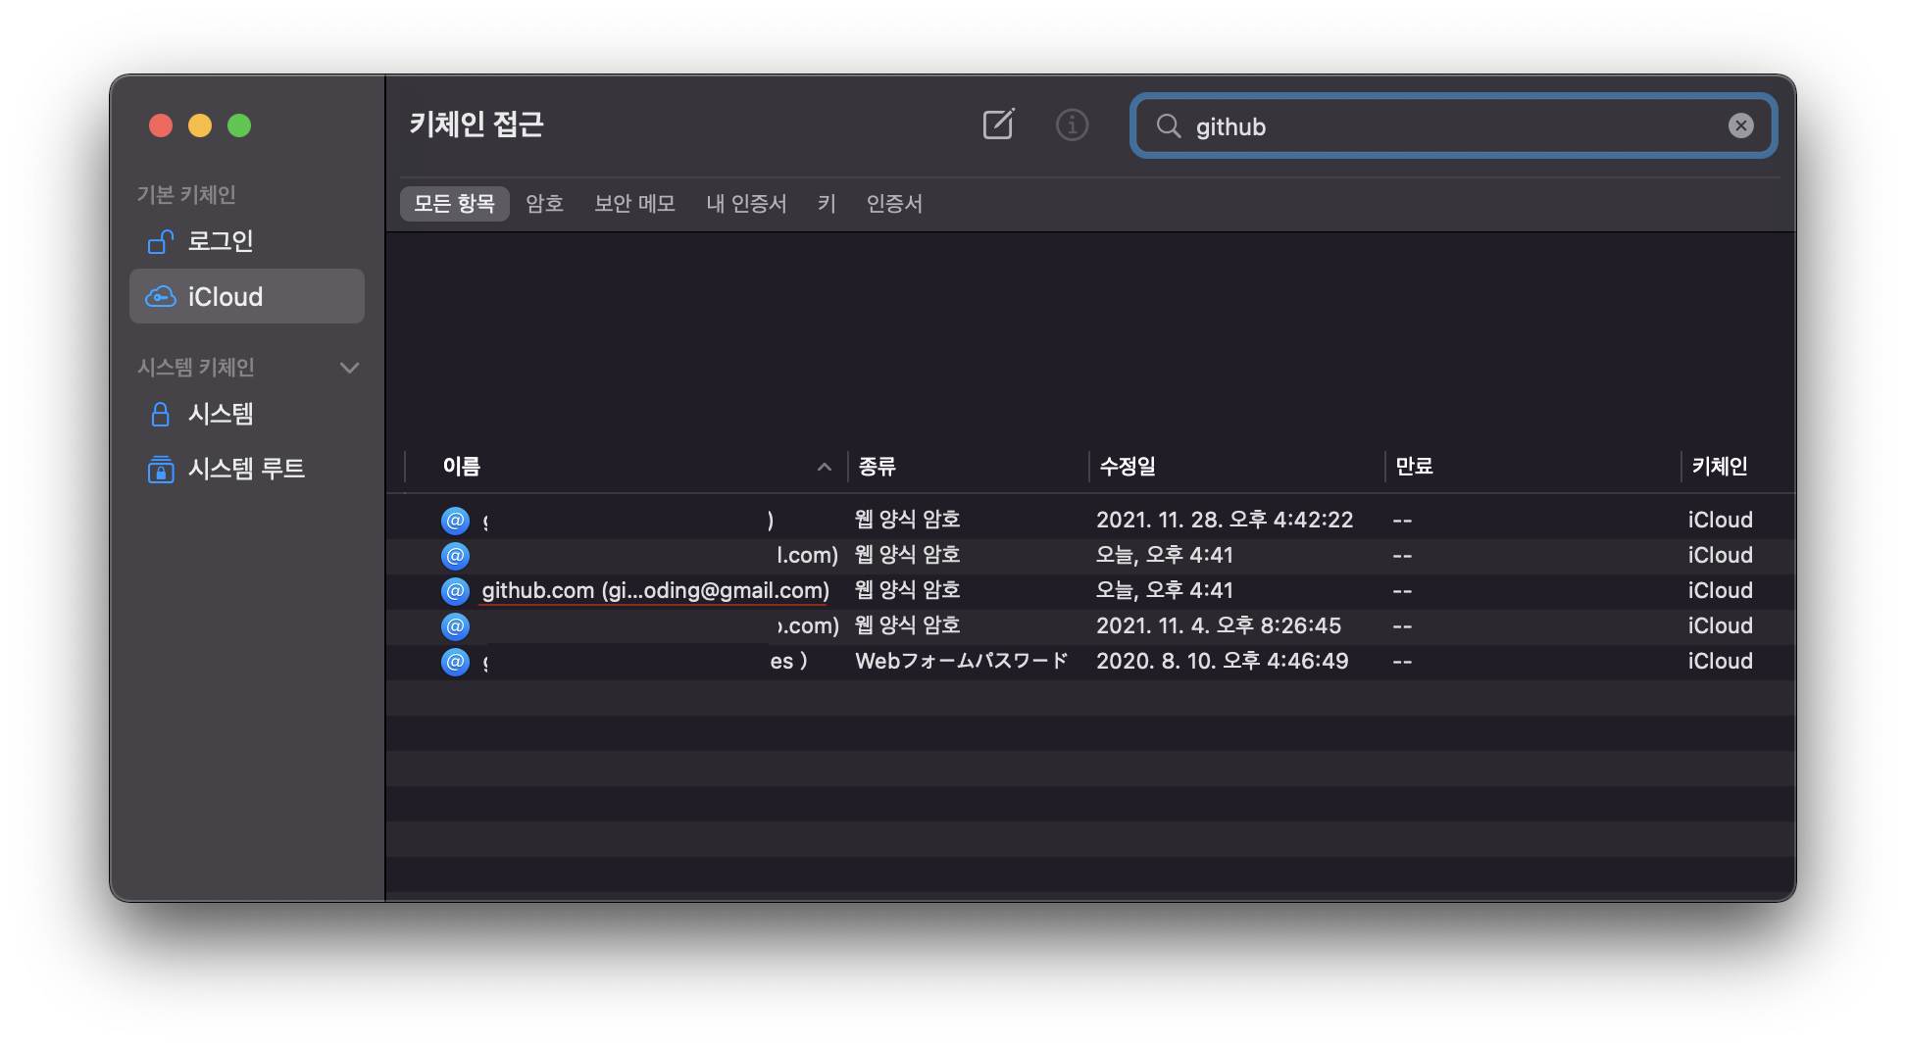Click the date 2020. 8. 10. 오후 4:46:49
1906x1047 pixels.
point(1223,661)
